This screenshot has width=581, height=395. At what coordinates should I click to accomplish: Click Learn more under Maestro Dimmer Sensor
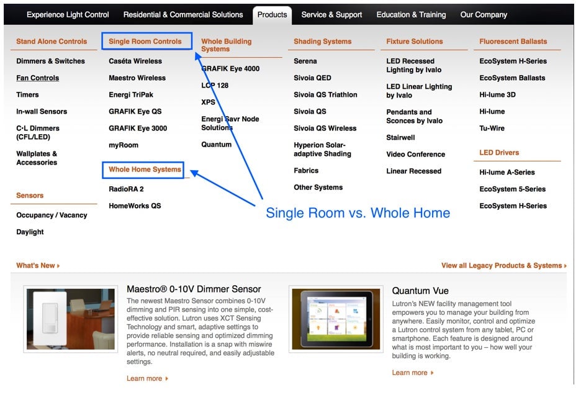pyautogui.click(x=147, y=378)
